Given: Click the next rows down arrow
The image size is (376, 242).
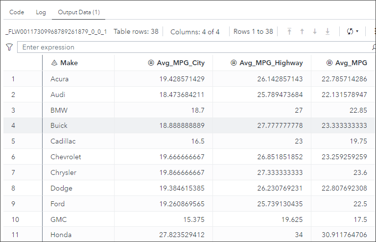Looking at the screenshot, I should [x=315, y=31].
